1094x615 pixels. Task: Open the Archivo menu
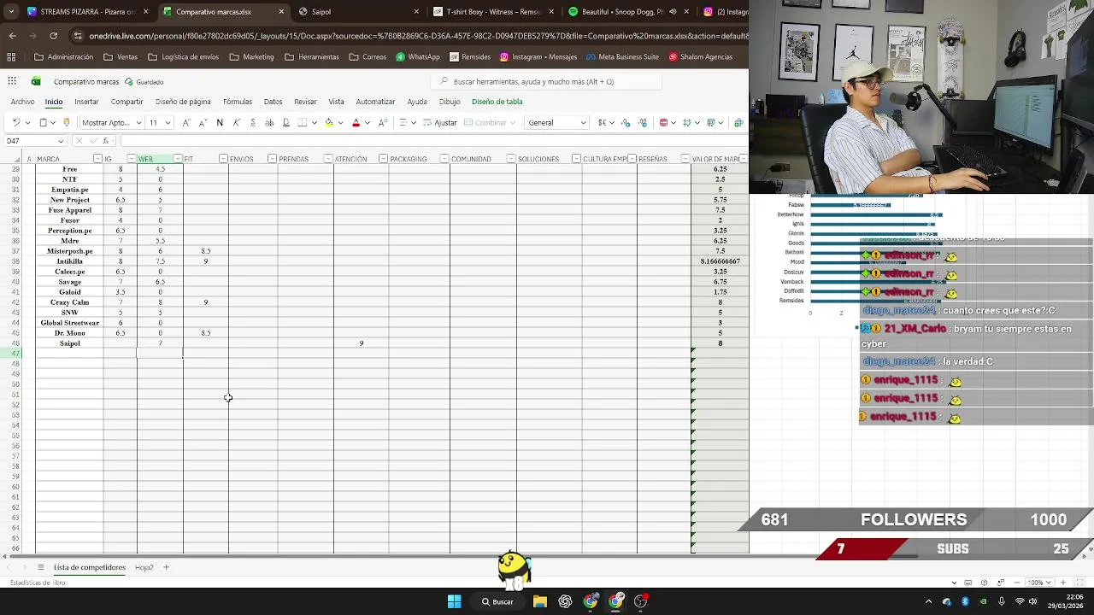point(23,102)
